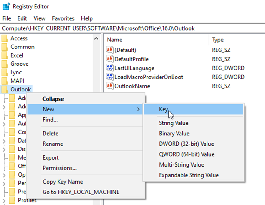Open the Help menu
The width and height of the screenshot is (265, 205).
point(87,18)
